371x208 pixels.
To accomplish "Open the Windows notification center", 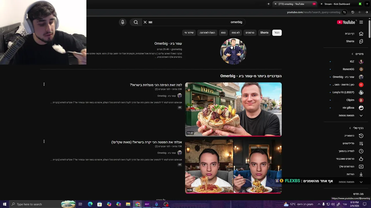I will (x=365, y=204).
